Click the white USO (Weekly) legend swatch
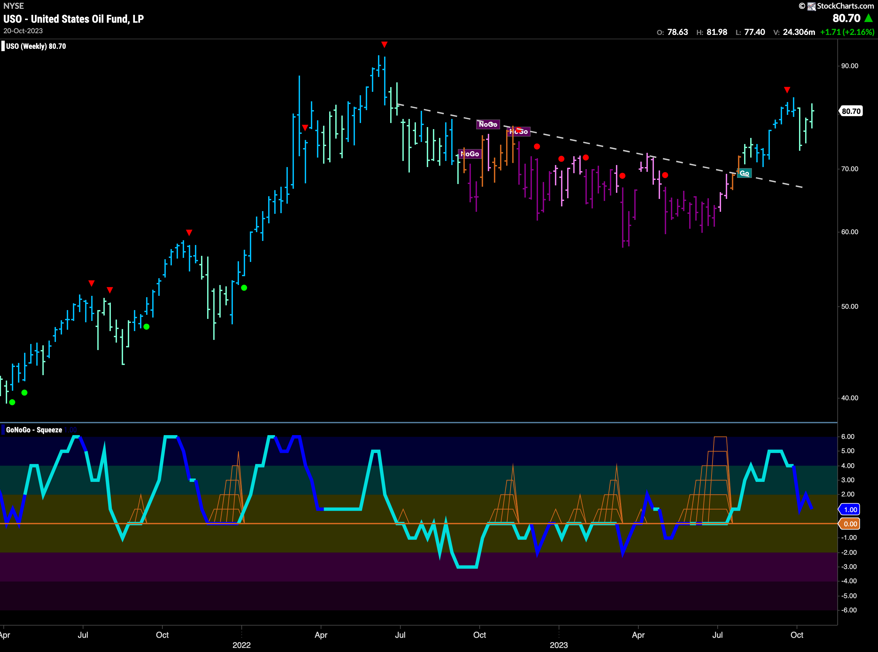Screen dimensions: 878x652 coord(3,46)
